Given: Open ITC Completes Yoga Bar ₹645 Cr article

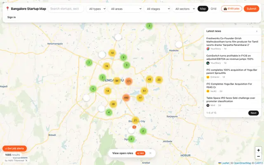Looking at the screenshot, I should tap(232, 87).
